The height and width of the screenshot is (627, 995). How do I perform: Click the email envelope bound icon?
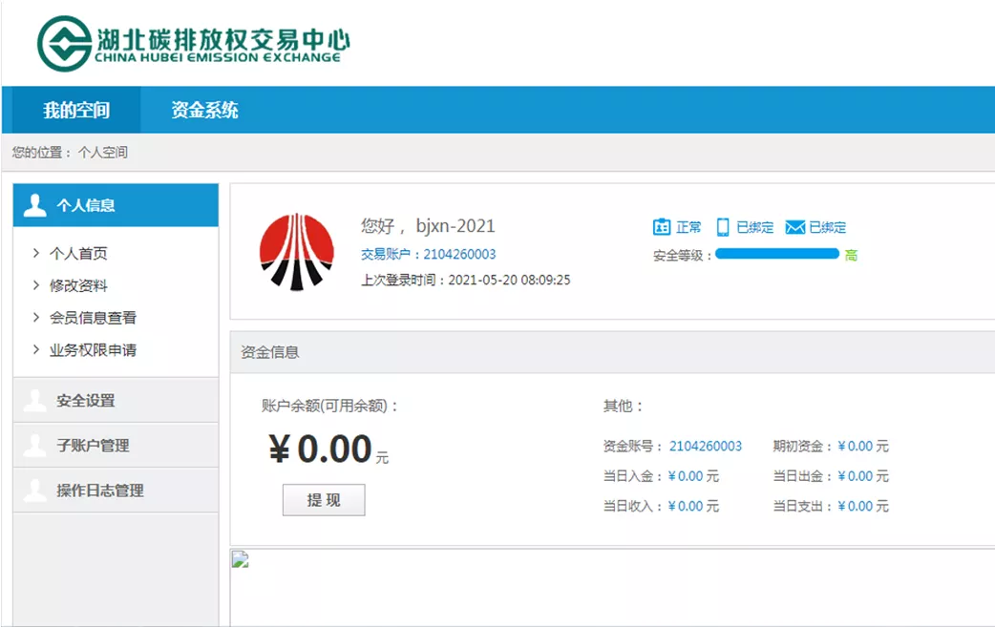[x=794, y=227]
